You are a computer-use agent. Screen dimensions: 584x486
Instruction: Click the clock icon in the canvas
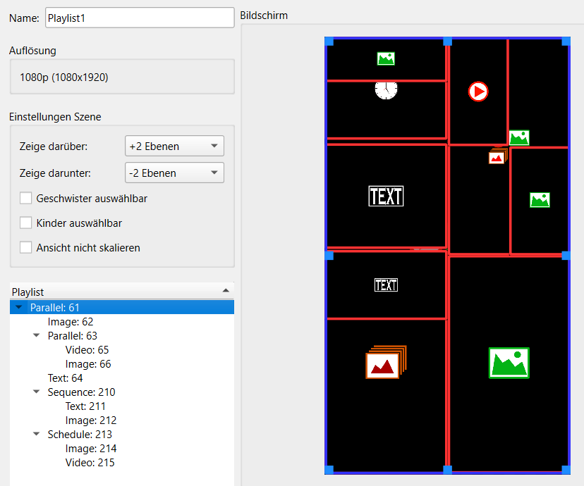pyautogui.click(x=386, y=89)
